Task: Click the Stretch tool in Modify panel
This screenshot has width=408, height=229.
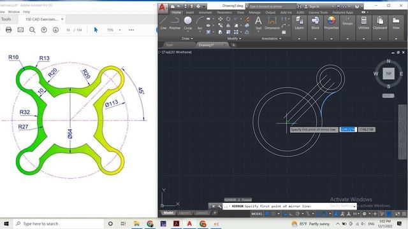Action: (x=221, y=32)
